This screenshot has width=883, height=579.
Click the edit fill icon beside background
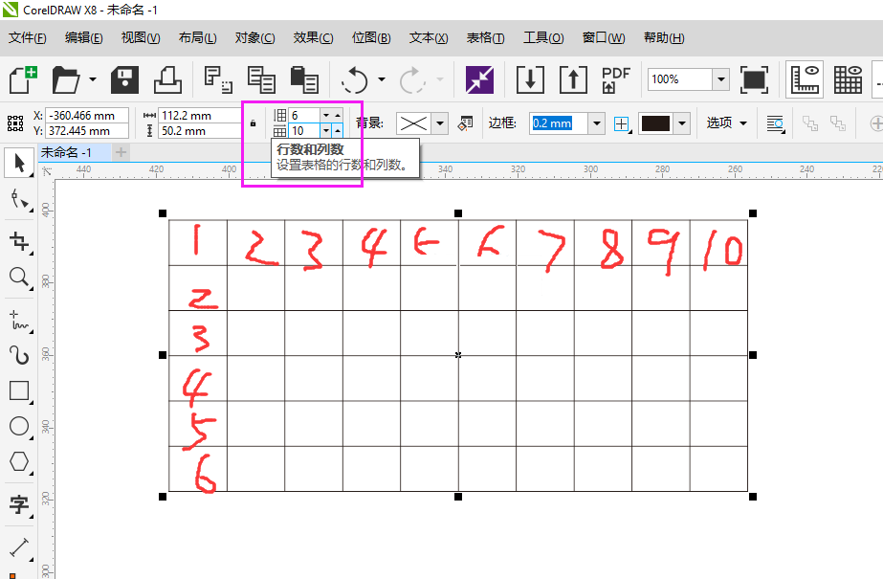click(x=465, y=123)
